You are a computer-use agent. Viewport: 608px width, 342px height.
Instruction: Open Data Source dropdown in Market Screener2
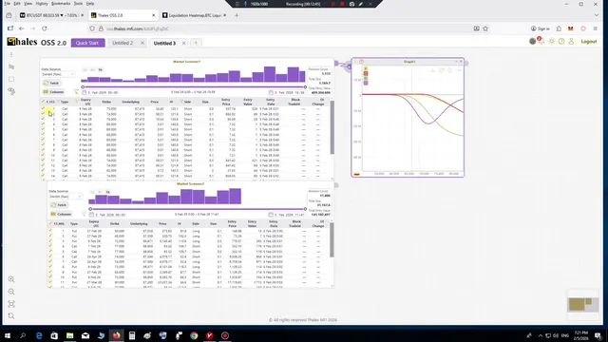pos(66,197)
